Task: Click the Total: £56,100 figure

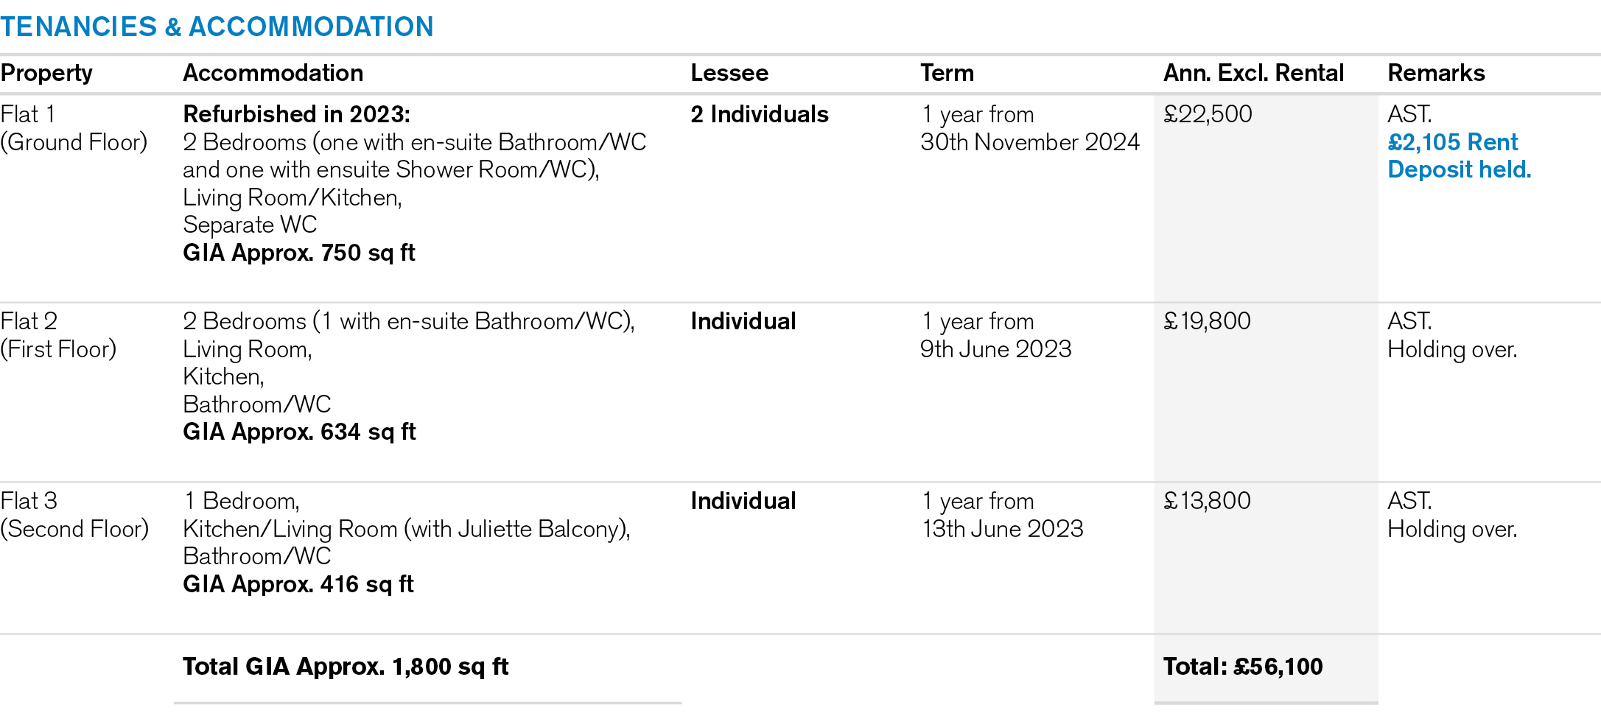Action: point(1243,667)
